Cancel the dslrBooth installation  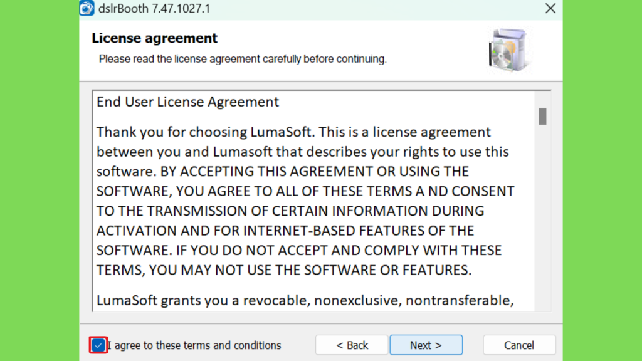point(519,345)
